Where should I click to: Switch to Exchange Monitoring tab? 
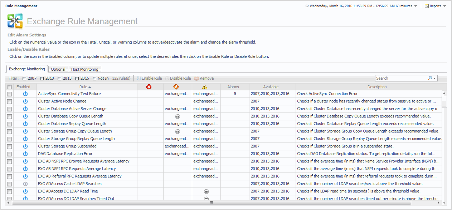[x=27, y=69]
